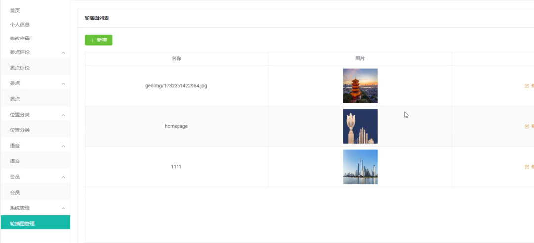Go to 修改密码 page
Viewport: 534px width, 243px height.
20,39
